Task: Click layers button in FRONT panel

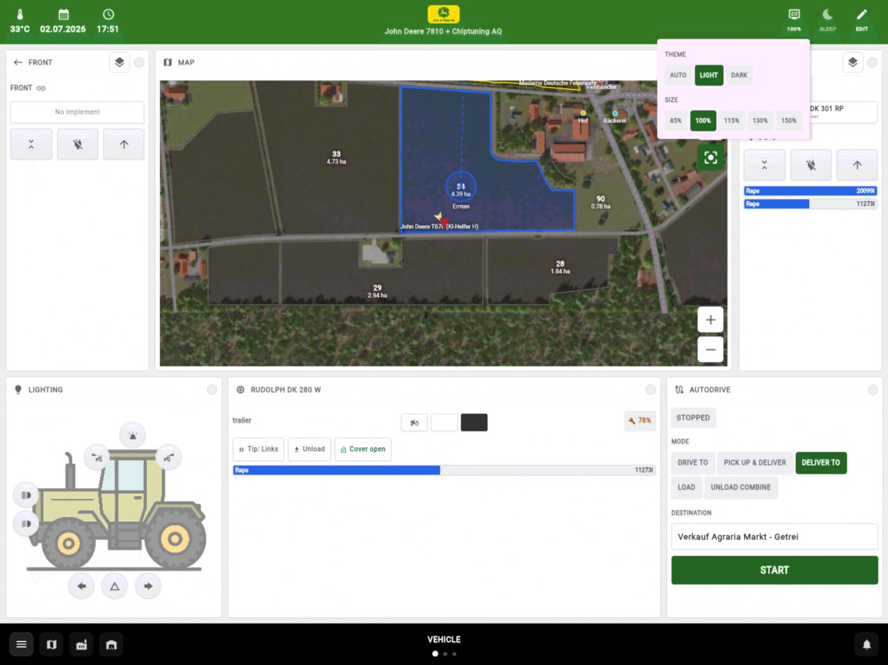Action: tap(119, 62)
